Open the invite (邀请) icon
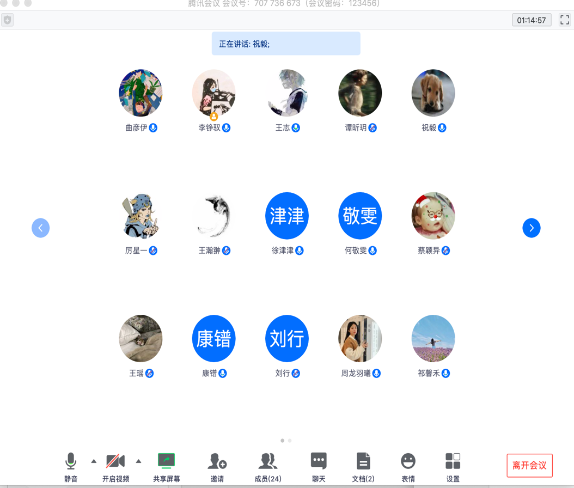This screenshot has height=488, width=574. 217,461
